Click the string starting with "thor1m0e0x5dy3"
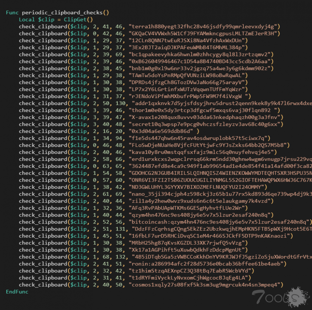The width and height of the screenshot is (312, 310). pos(204,110)
